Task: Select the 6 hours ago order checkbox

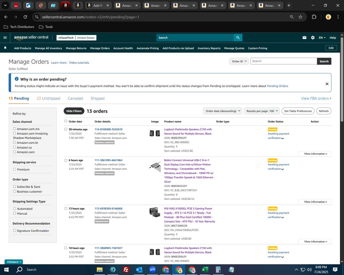Action: coord(66,160)
